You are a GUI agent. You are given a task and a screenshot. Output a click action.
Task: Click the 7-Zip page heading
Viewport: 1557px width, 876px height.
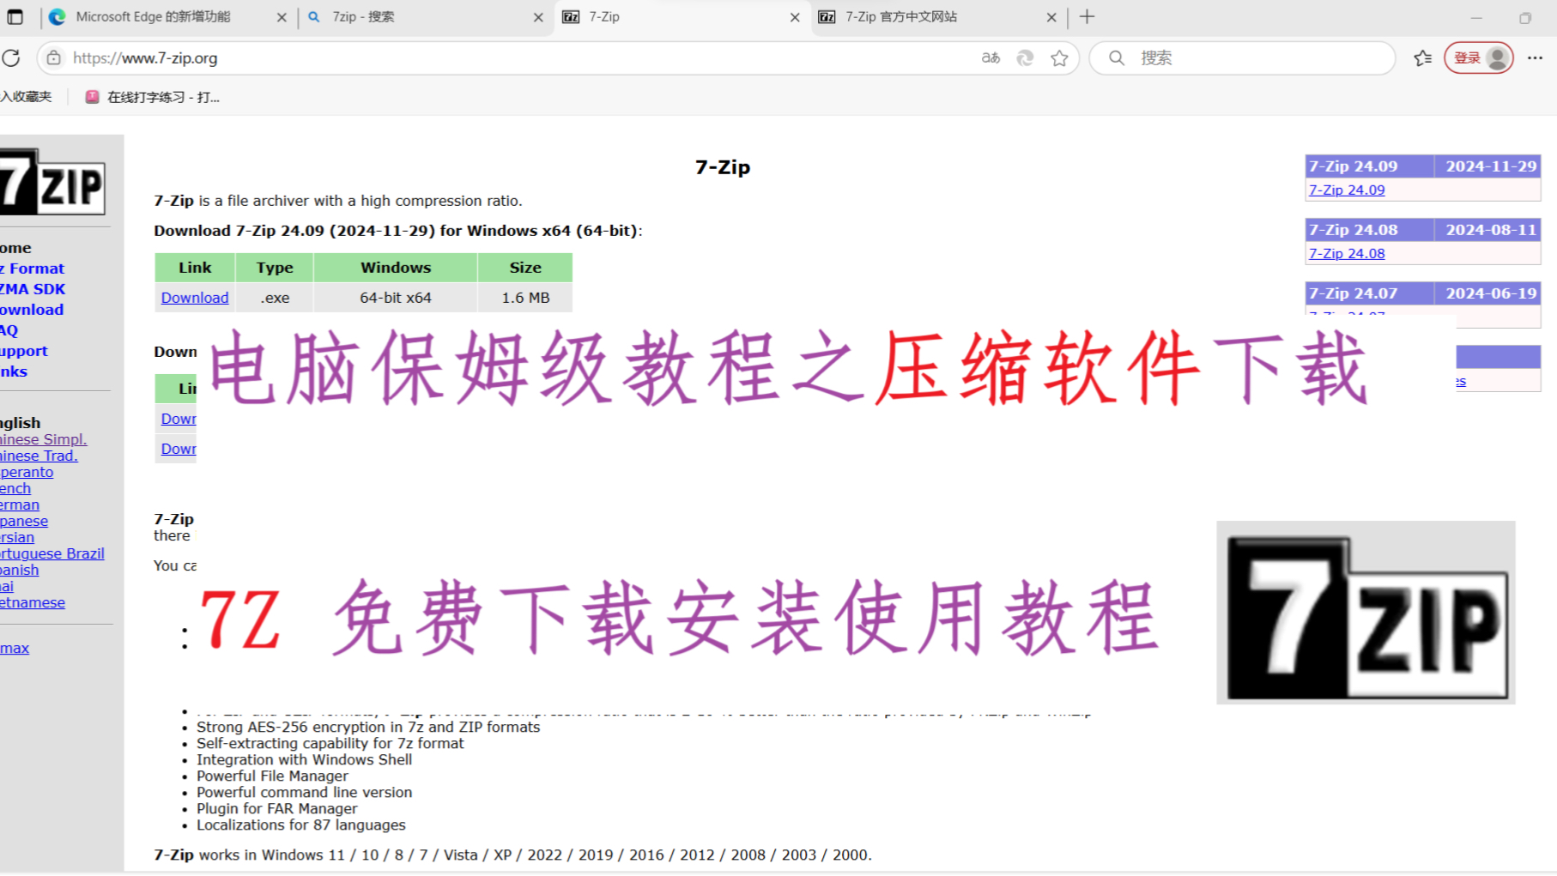(x=723, y=167)
